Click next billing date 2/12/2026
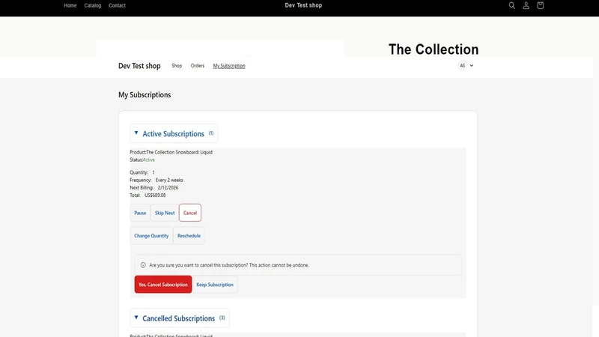The image size is (599, 337). (x=168, y=188)
